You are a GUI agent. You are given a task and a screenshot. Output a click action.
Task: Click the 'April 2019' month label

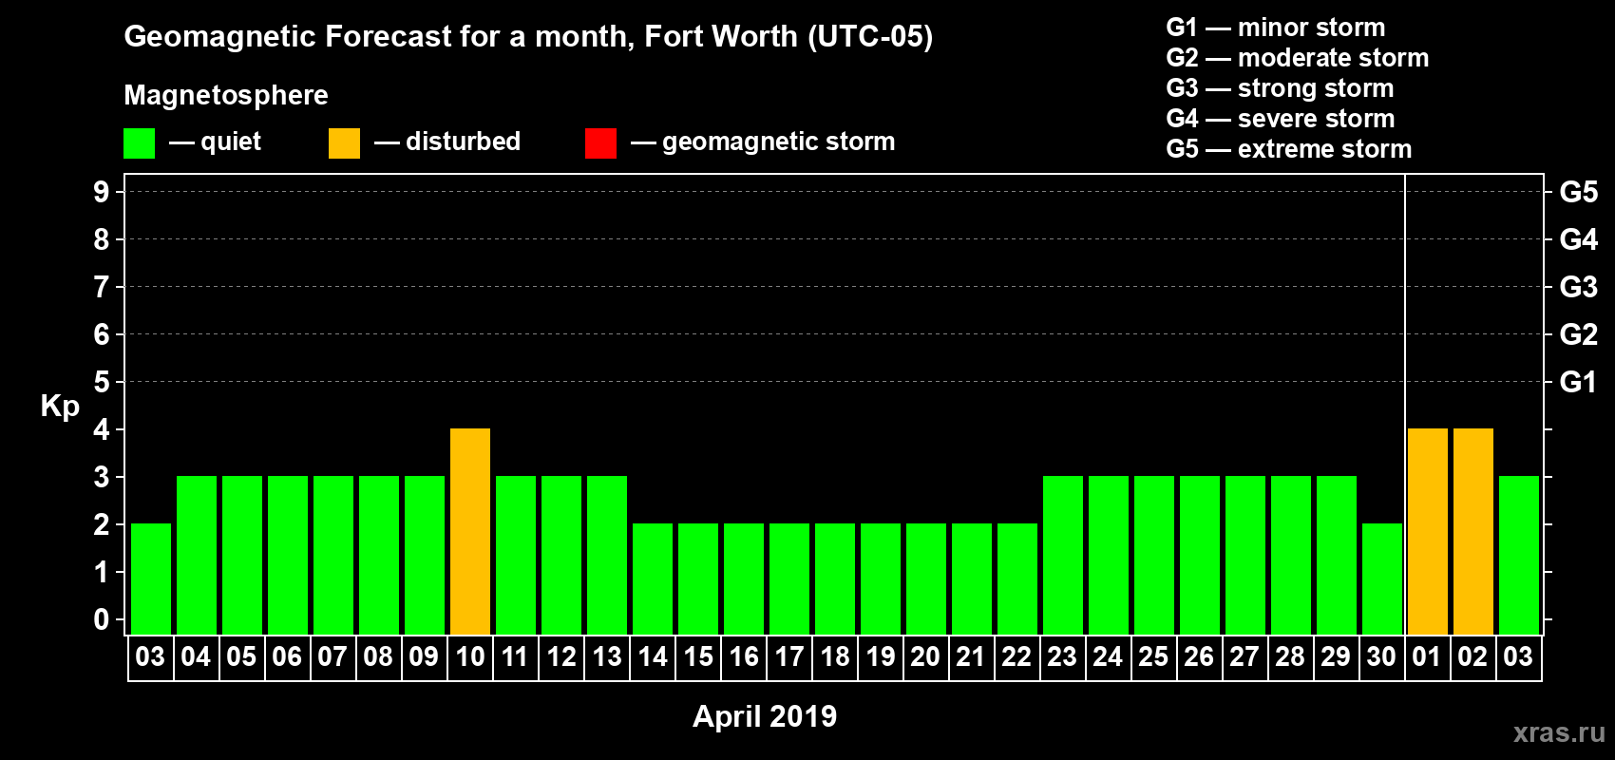point(765,716)
